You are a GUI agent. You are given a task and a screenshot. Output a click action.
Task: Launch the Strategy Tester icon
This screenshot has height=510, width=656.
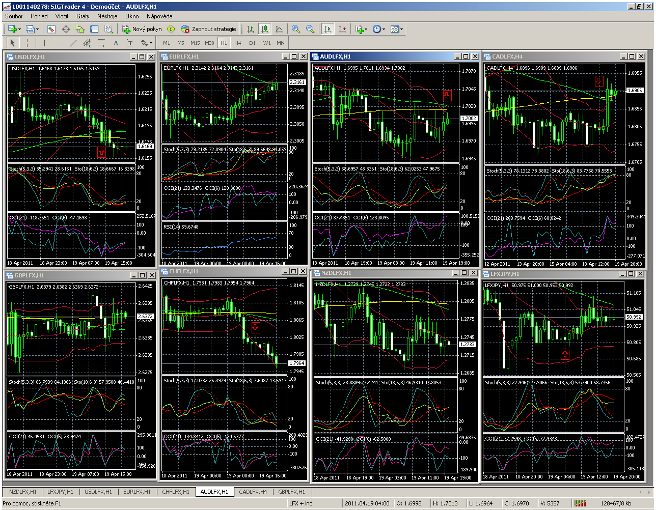tap(108, 29)
